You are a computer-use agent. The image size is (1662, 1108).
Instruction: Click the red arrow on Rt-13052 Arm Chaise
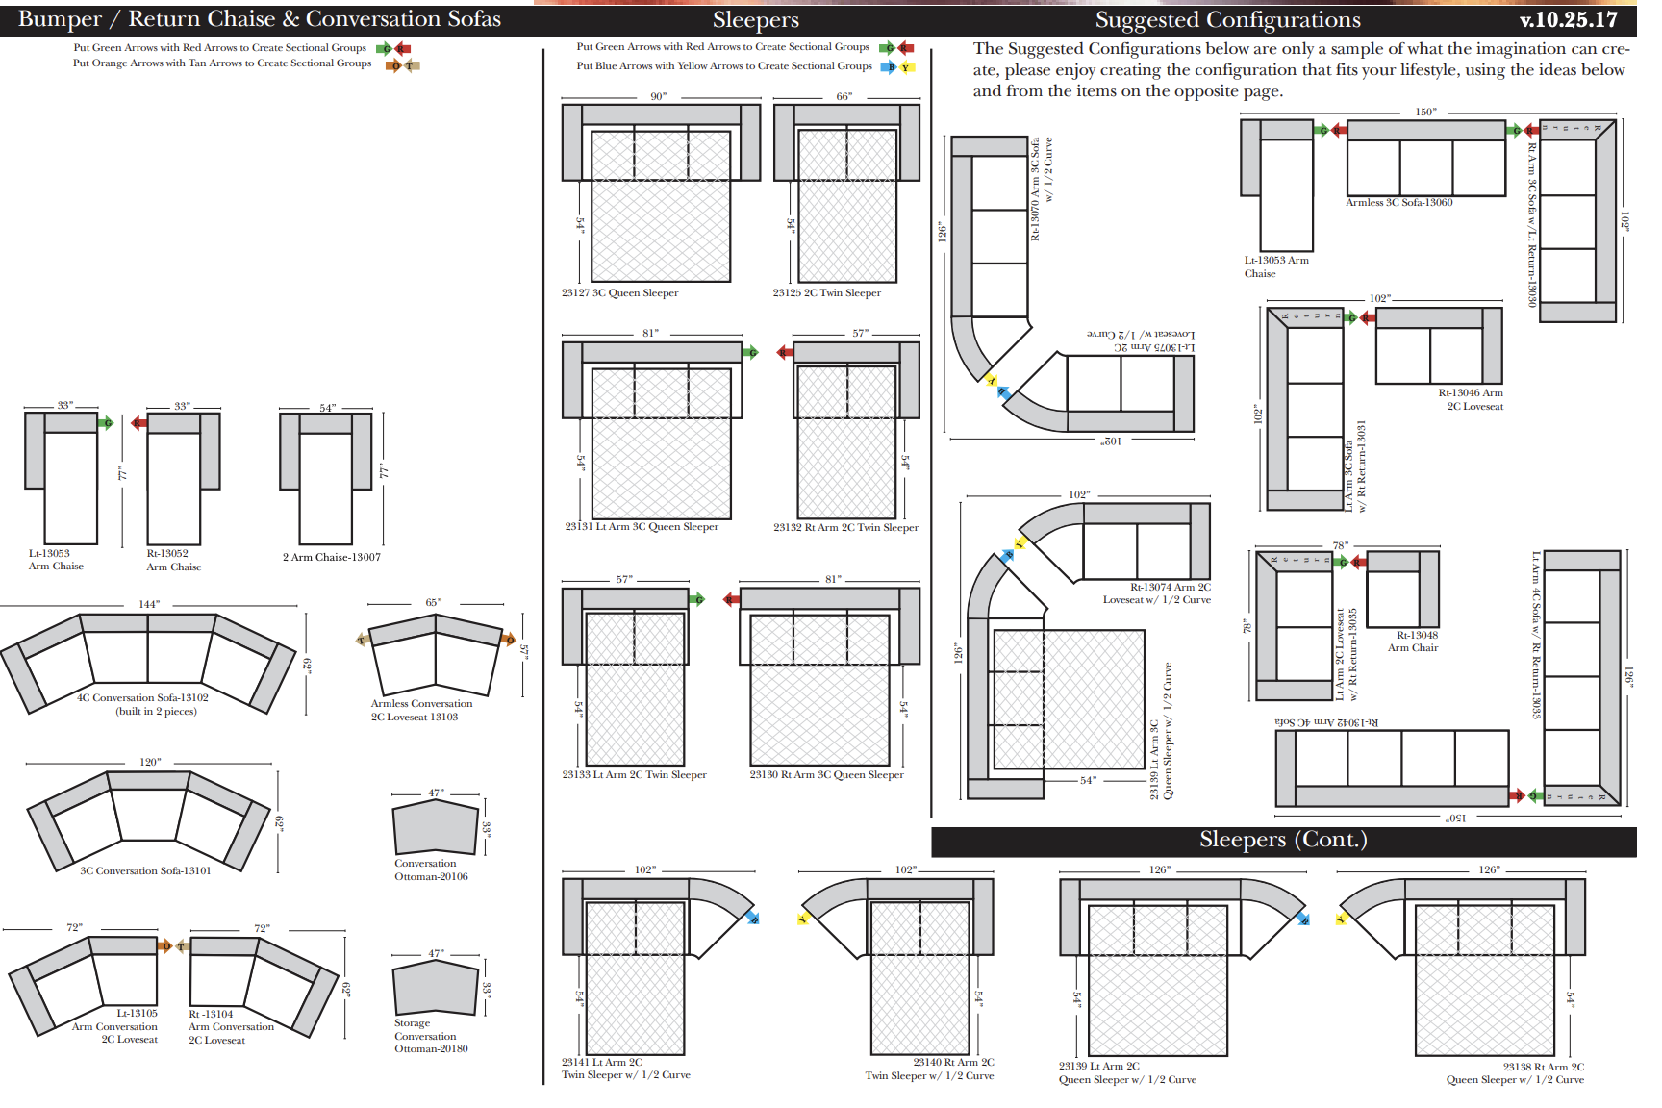pyautogui.click(x=138, y=422)
